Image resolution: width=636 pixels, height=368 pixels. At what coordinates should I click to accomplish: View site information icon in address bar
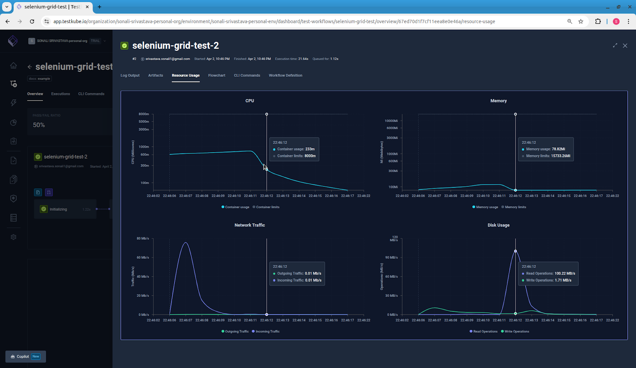47,21
